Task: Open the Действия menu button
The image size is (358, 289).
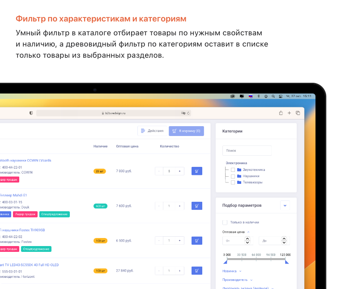Action: 152,131
